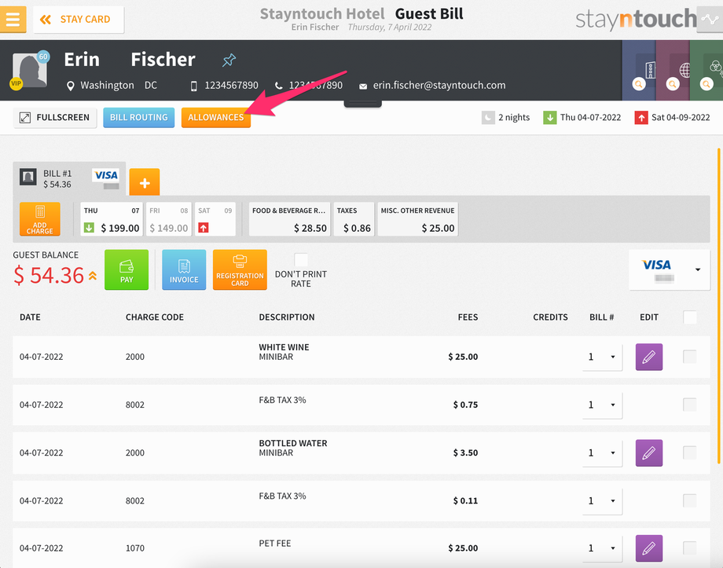Image resolution: width=723 pixels, height=568 pixels.
Task: Open the VISA payment method dropdown
Action: [670, 269]
